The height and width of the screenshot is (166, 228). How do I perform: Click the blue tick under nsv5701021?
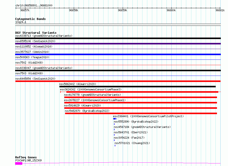click(115, 146)
